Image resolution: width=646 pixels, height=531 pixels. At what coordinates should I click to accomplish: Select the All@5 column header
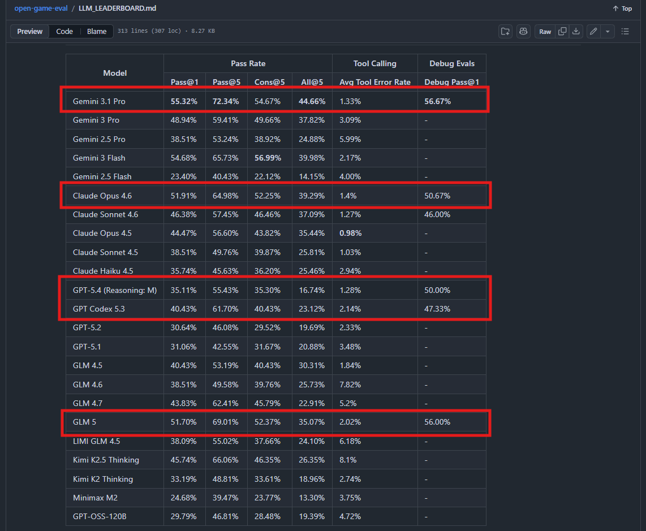click(x=312, y=82)
